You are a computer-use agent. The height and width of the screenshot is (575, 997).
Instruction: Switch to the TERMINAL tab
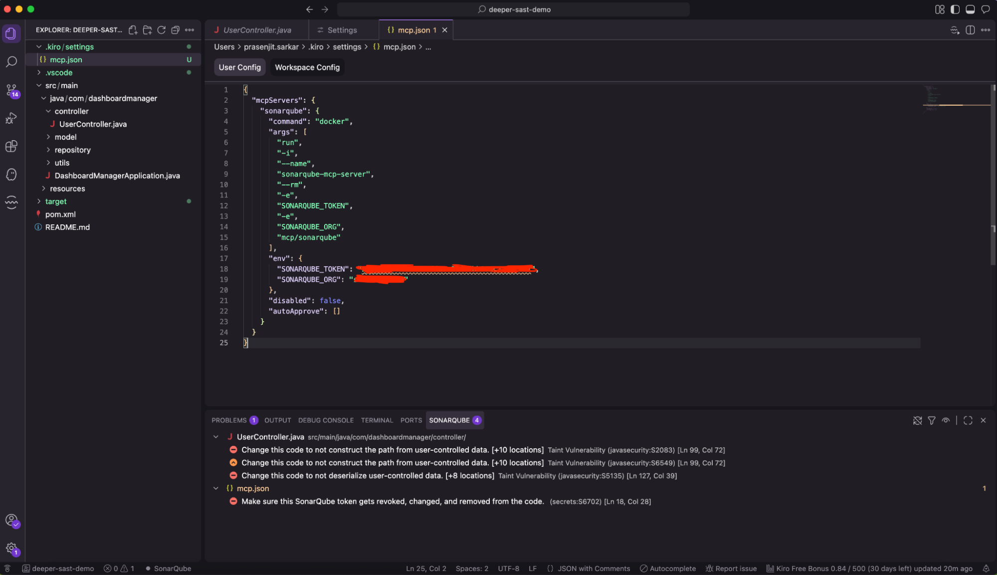(377, 420)
